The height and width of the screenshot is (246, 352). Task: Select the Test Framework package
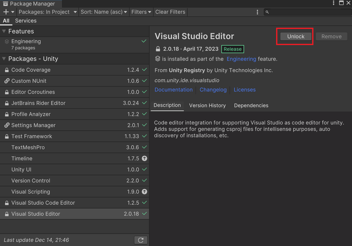tap(74, 136)
